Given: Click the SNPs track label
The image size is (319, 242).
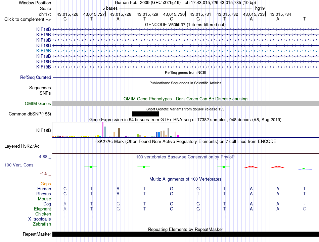Looking at the screenshot, I should point(45,93).
